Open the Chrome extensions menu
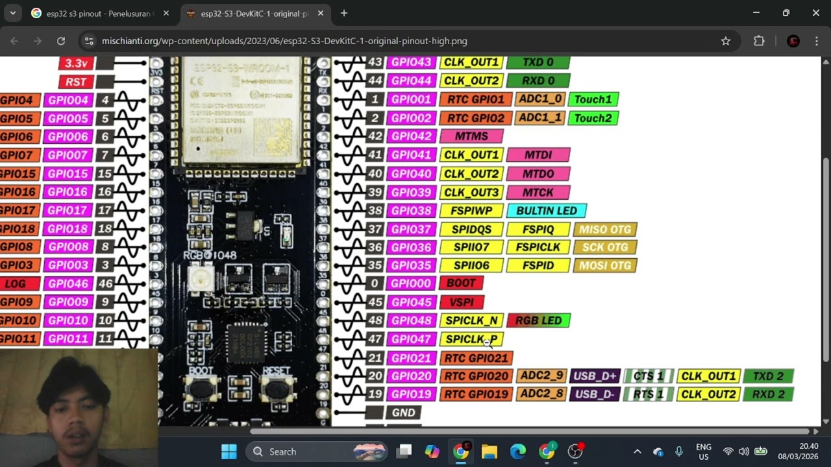 point(759,41)
